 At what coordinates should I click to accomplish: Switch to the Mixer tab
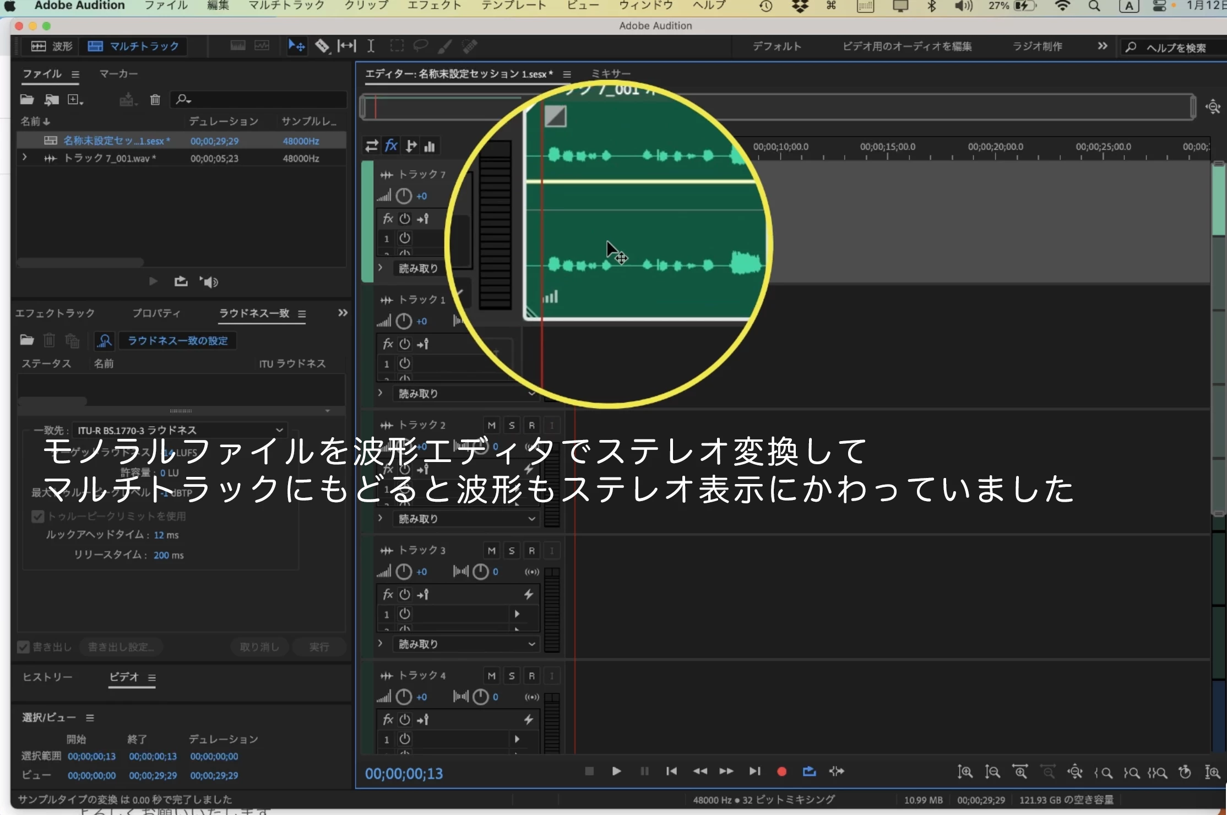coord(611,74)
